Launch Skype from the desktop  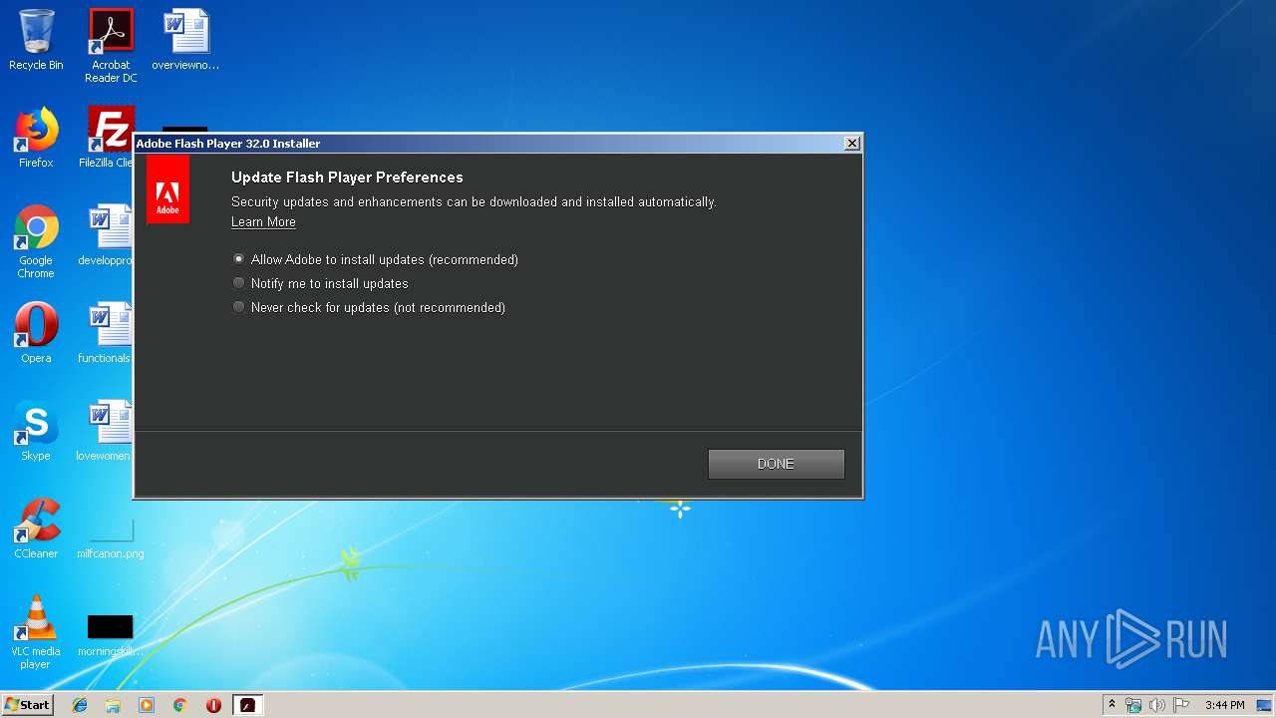point(36,431)
